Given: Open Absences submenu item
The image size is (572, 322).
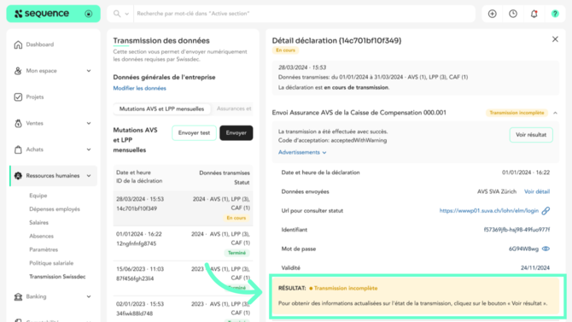Looking at the screenshot, I should tap(41, 237).
